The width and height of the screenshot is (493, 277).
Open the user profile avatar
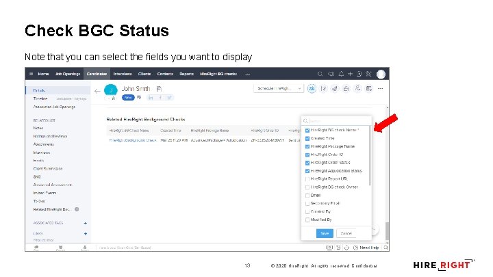coord(381,74)
